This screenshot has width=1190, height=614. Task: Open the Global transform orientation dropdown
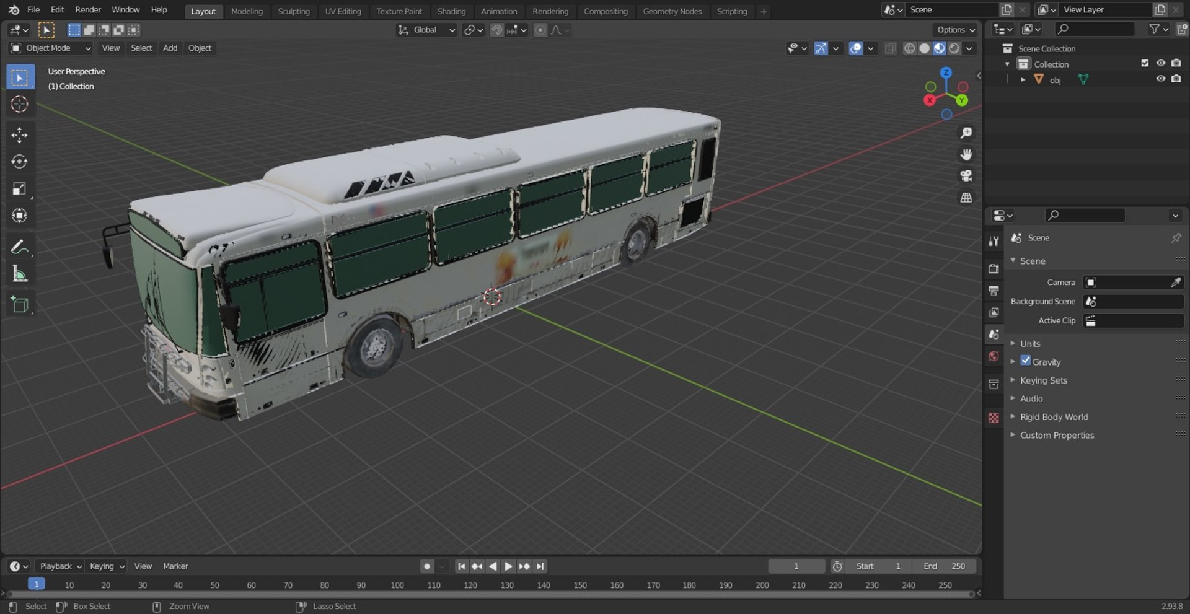coord(426,30)
